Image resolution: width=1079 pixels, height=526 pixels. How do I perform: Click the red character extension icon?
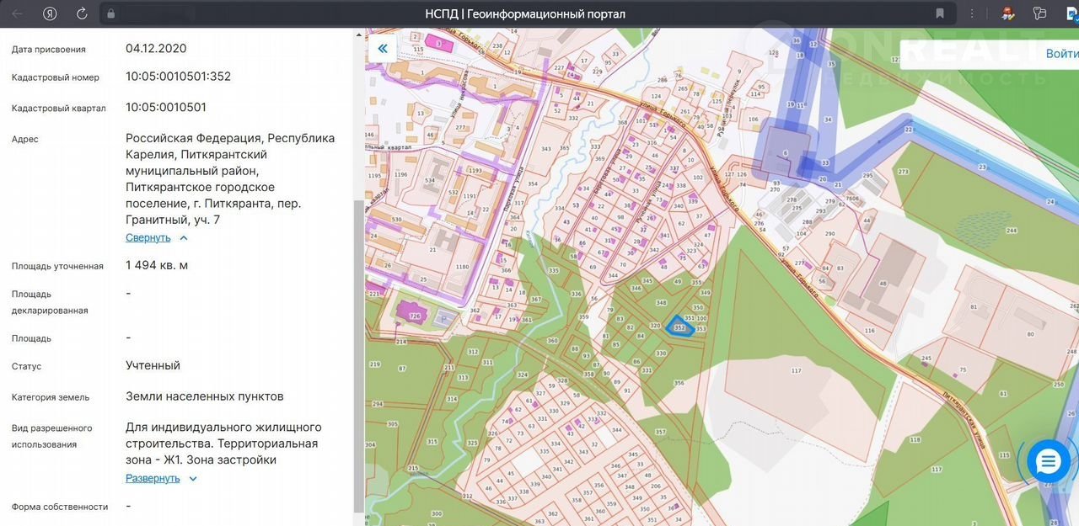pyautogui.click(x=1007, y=13)
